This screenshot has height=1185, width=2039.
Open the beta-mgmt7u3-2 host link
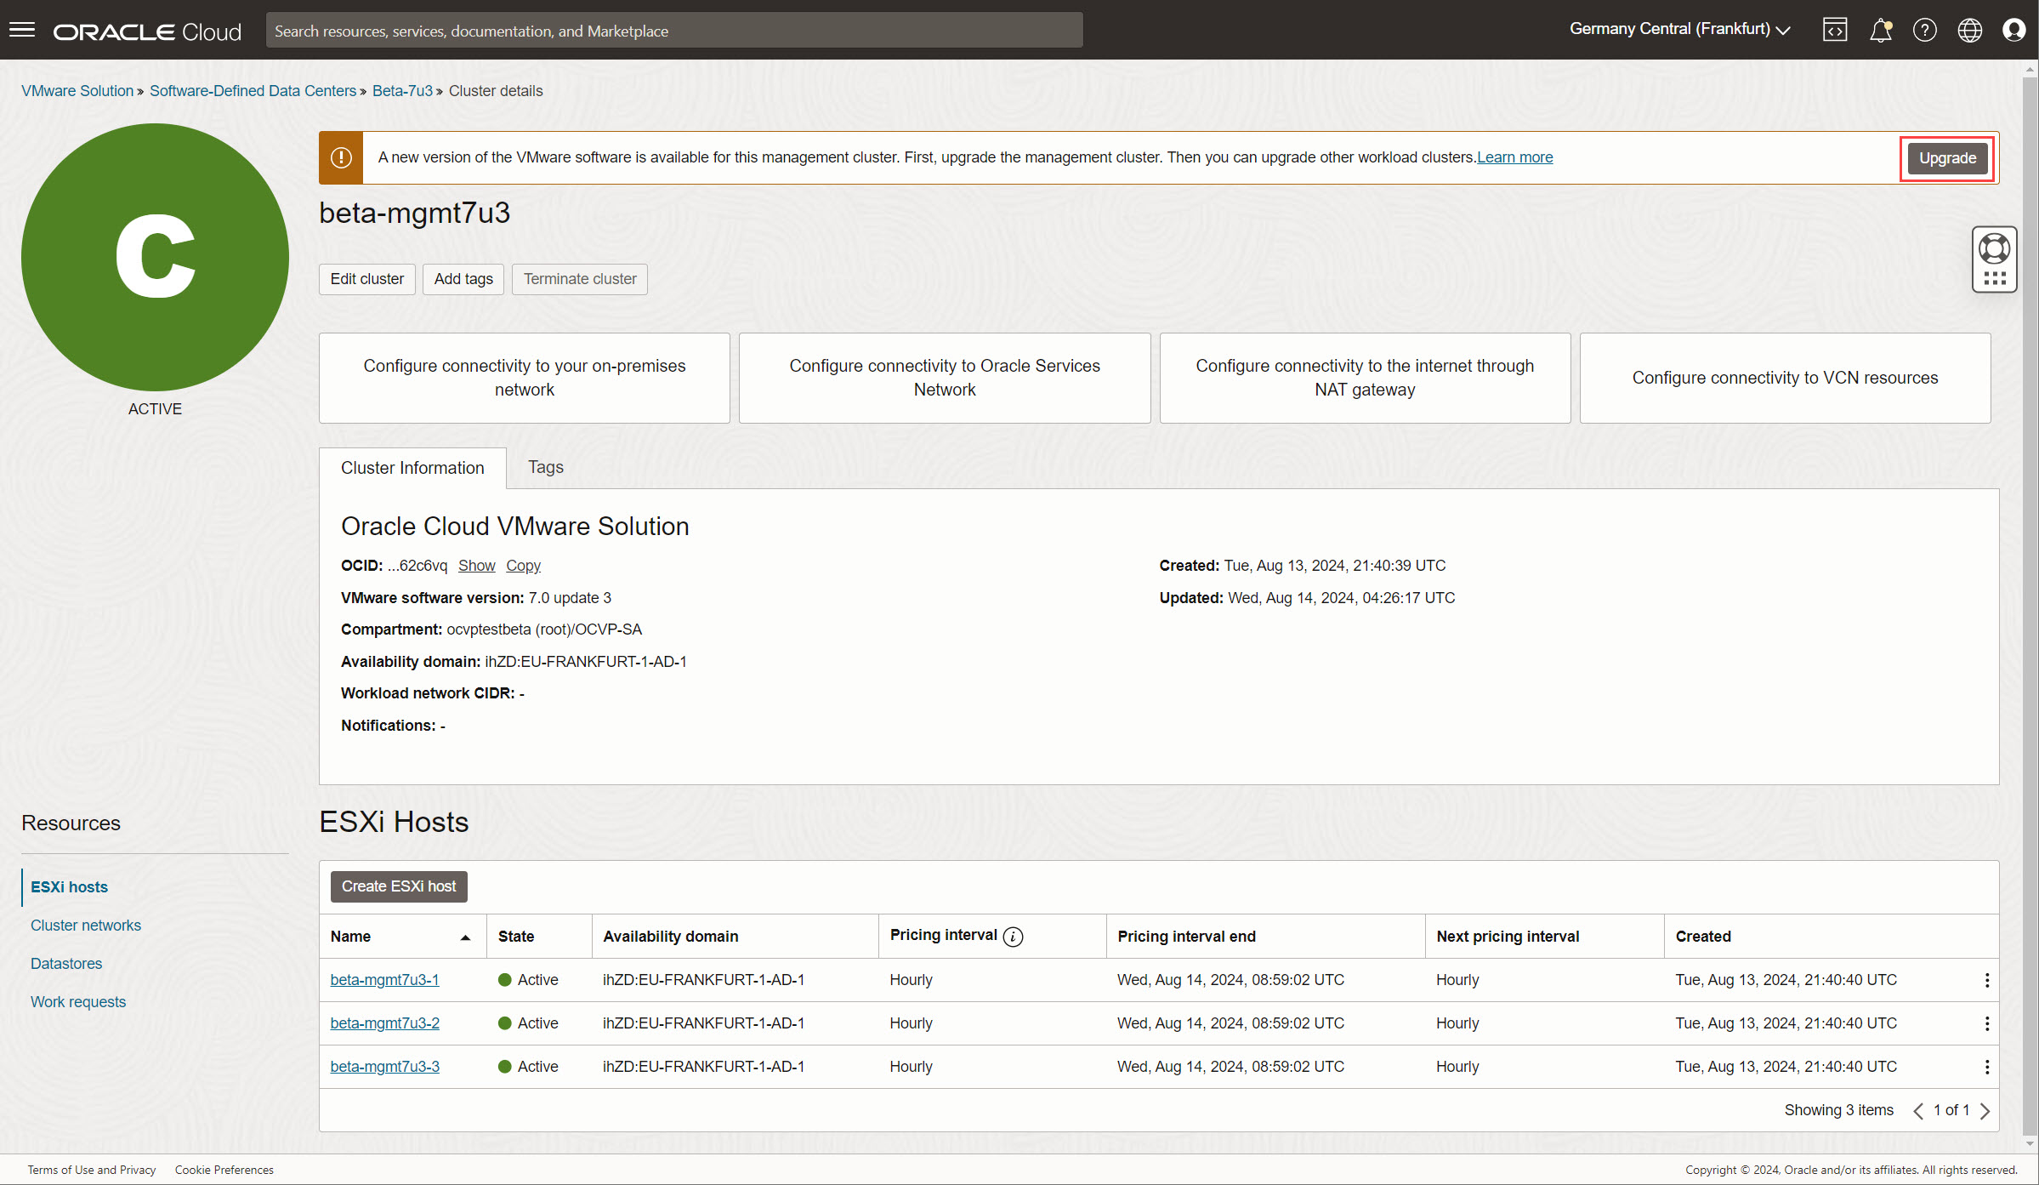[x=384, y=1023]
